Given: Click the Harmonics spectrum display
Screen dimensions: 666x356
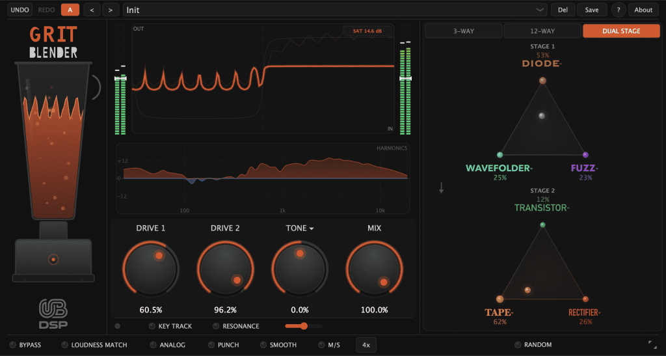Looking at the screenshot, I should tap(263, 178).
